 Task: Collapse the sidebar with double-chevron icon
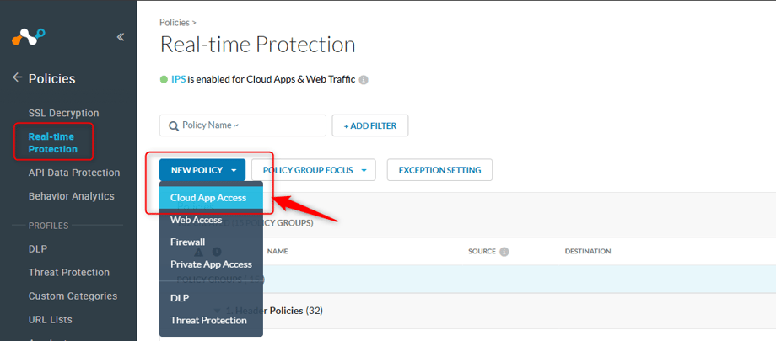click(121, 37)
